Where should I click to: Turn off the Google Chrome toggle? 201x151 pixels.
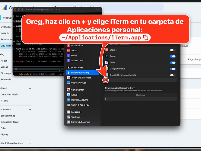(173, 69)
